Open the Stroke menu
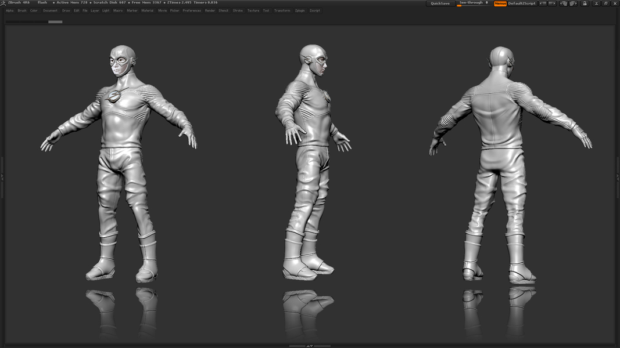The width and height of the screenshot is (620, 348). click(x=238, y=10)
